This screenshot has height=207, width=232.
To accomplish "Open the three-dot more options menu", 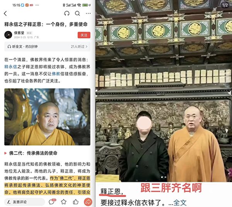I will [88, 14].
